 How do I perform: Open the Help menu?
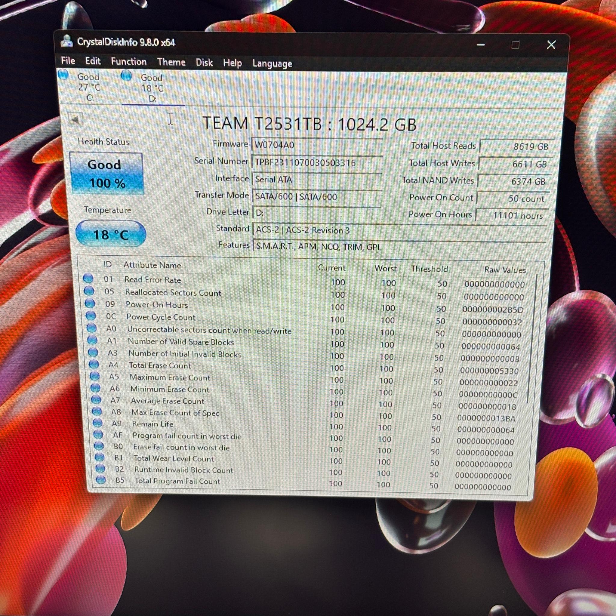pyautogui.click(x=233, y=63)
